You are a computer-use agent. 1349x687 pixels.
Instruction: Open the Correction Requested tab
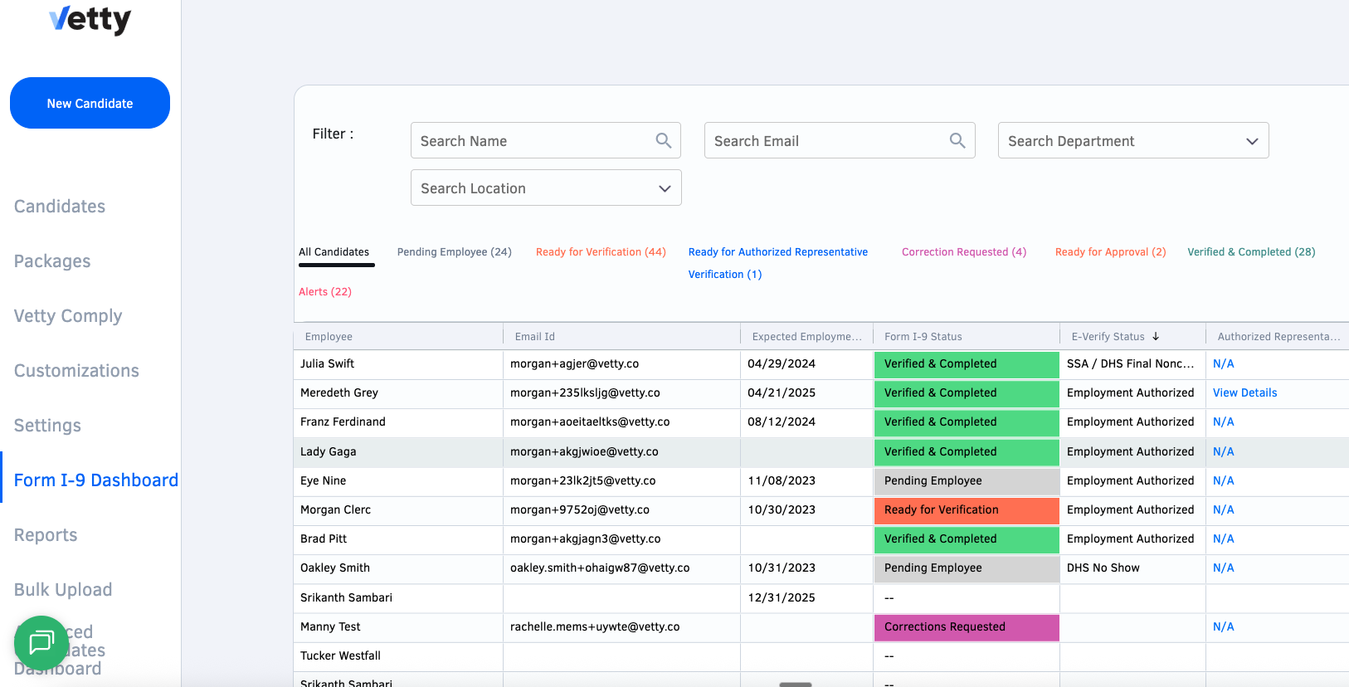coord(963,252)
